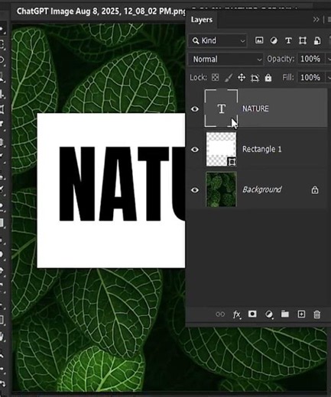
Task: Create new fill or adjustment layer
Action: 269,315
